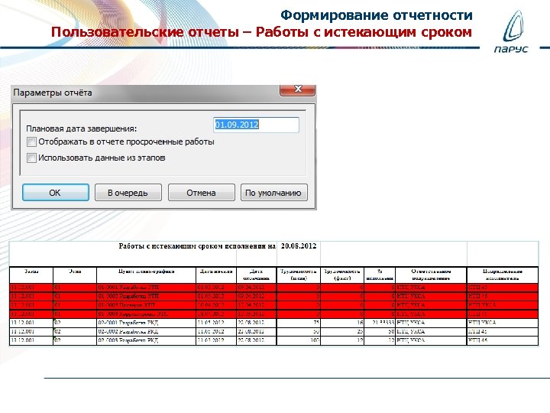Click the 'Ответственное подразделение' column header
The image size is (550, 413).
(431, 275)
